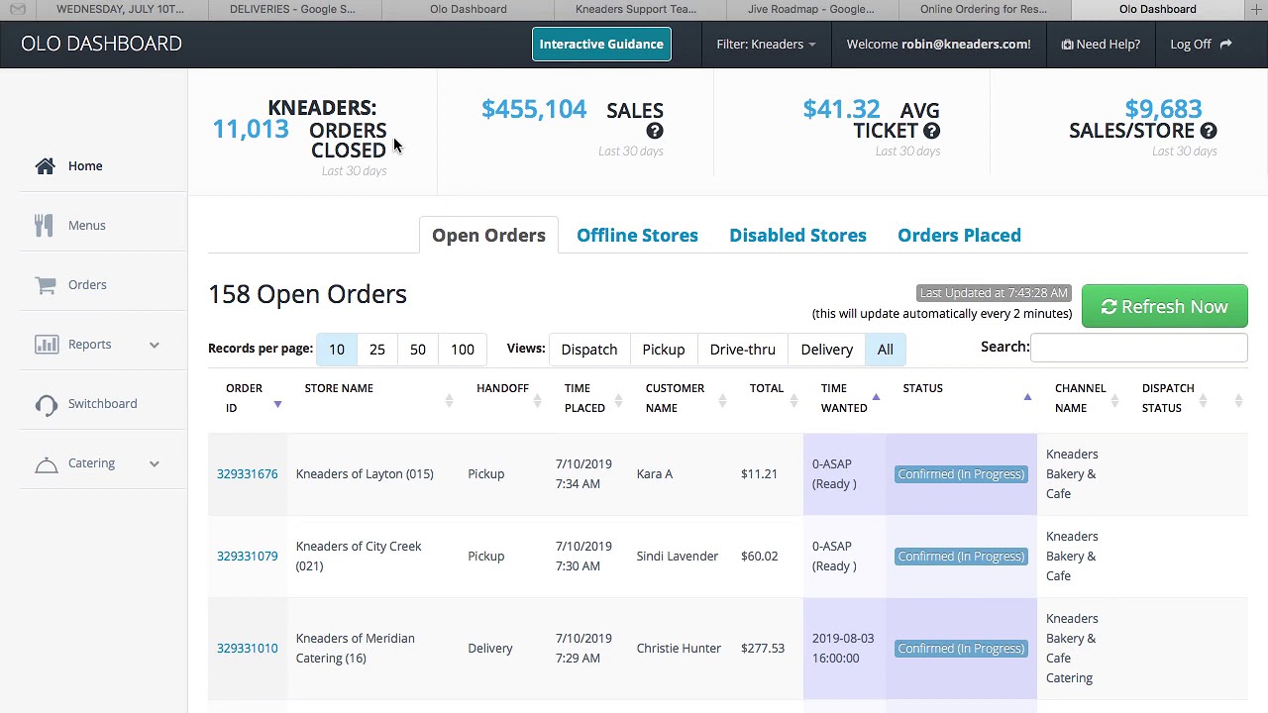1268x713 pixels.
Task: Sort by Time Placed column arrows
Action: pyautogui.click(x=618, y=400)
